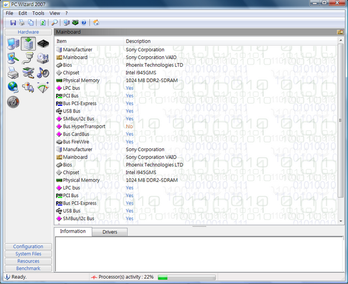
Task: Click the Print toolbar icon
Action: tap(22, 22)
